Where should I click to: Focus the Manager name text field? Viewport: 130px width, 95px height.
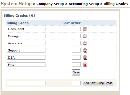[x=26, y=36]
